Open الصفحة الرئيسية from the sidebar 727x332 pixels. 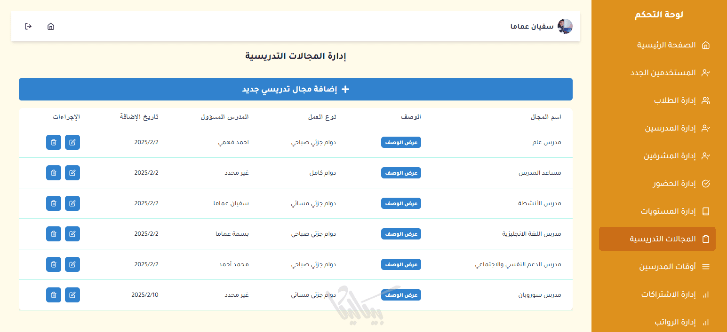(657, 45)
